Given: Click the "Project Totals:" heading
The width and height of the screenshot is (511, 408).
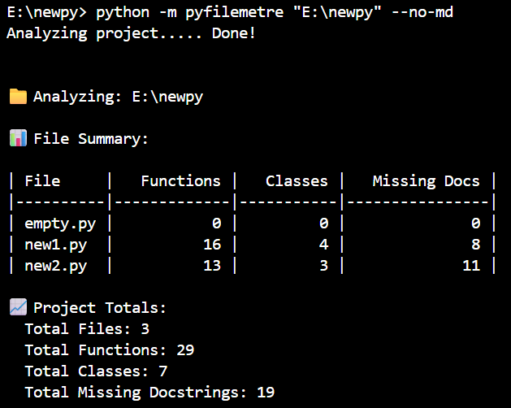Looking at the screenshot, I should (100, 308).
